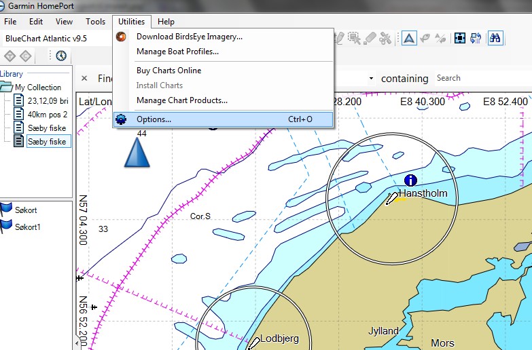Image resolution: width=532 pixels, height=350 pixels.
Task: Select the marquee selection tool
Action: (x=355, y=38)
